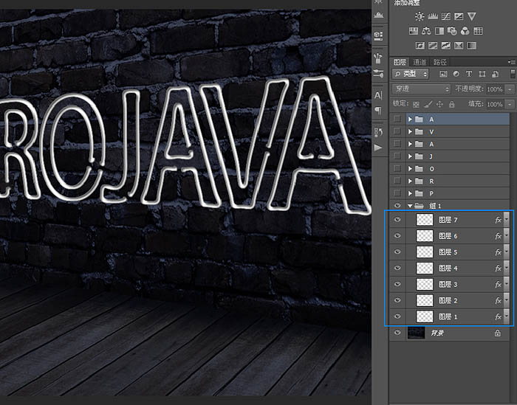Open the 穿透 blend mode dropdown
Screen dimensions: 517x405
[x=421, y=89]
